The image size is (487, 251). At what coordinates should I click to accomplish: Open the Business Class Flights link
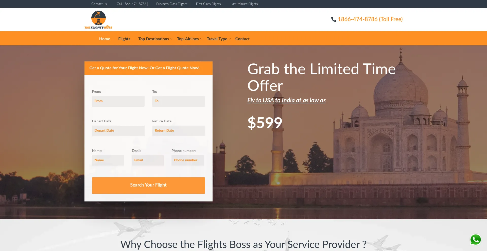pyautogui.click(x=171, y=4)
